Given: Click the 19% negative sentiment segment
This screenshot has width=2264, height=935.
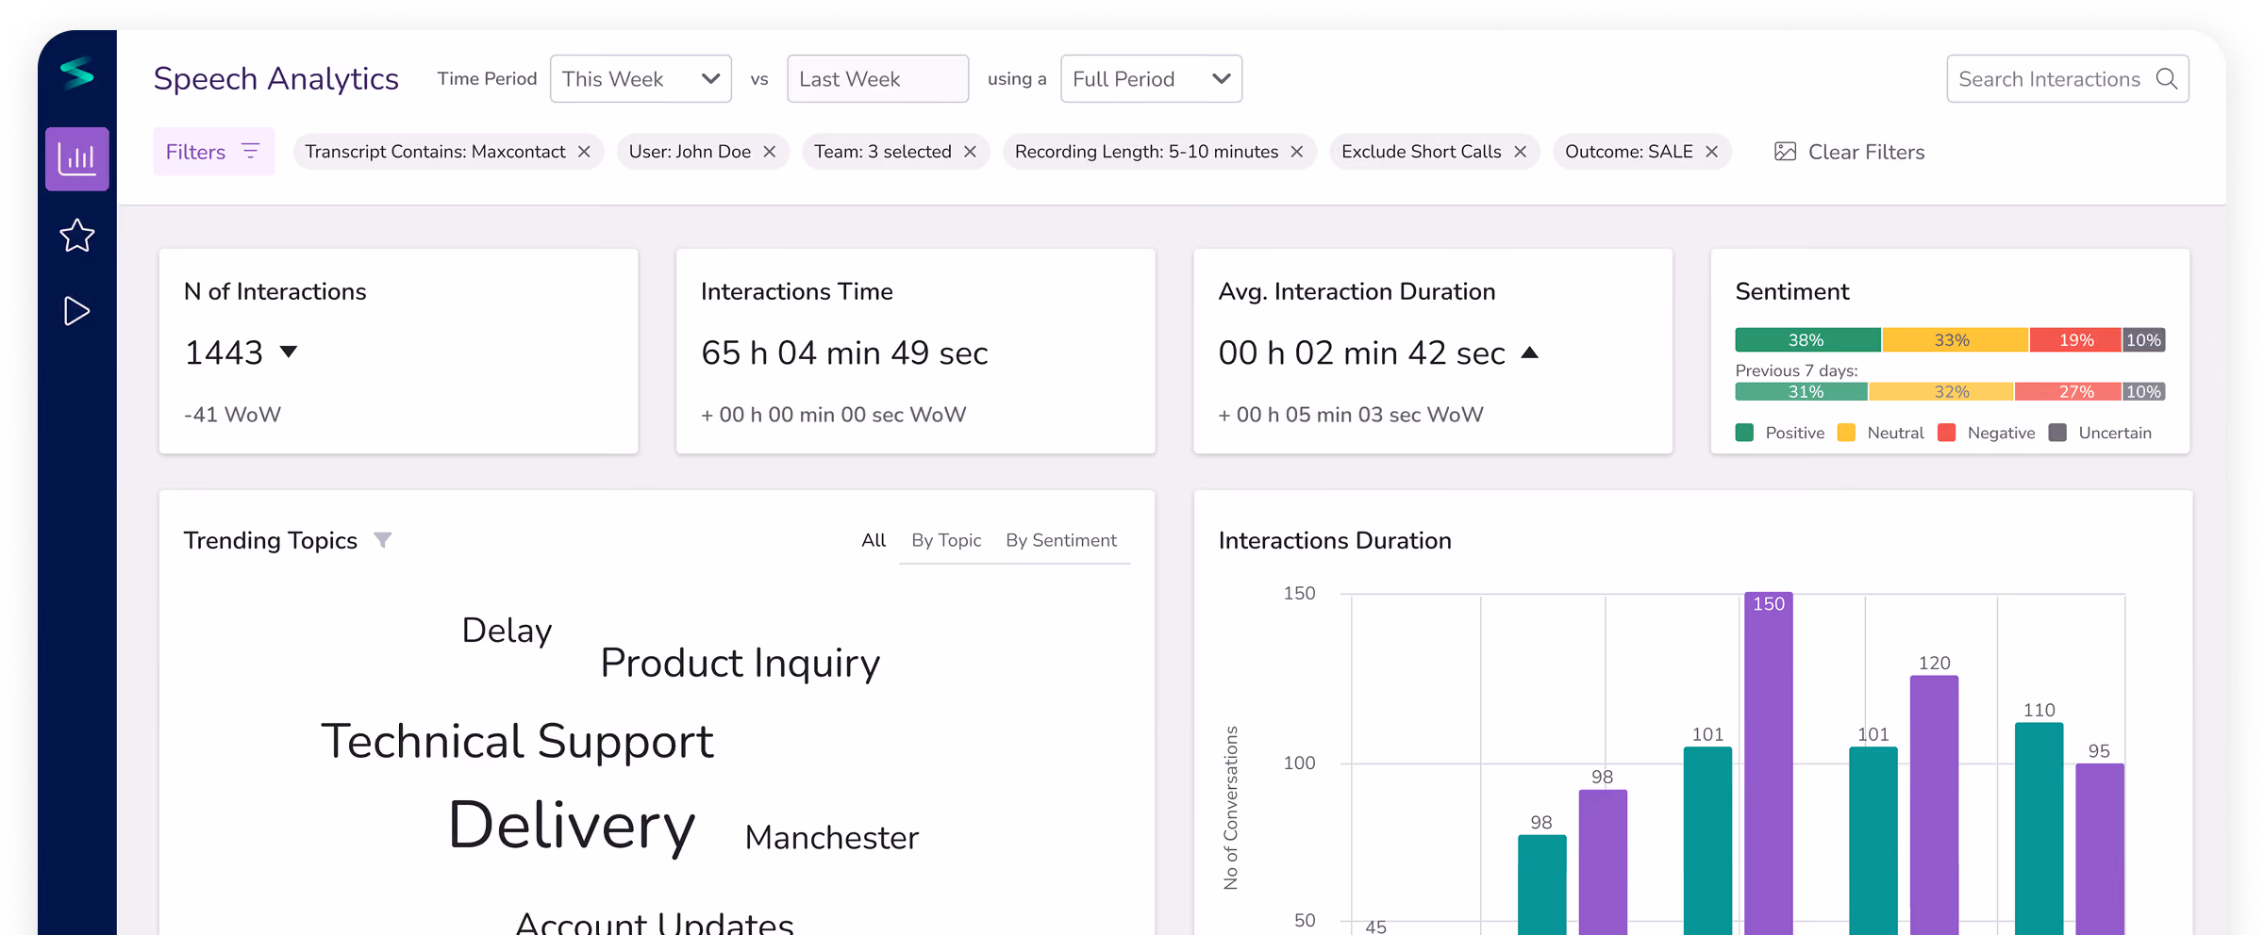Looking at the screenshot, I should (2075, 340).
